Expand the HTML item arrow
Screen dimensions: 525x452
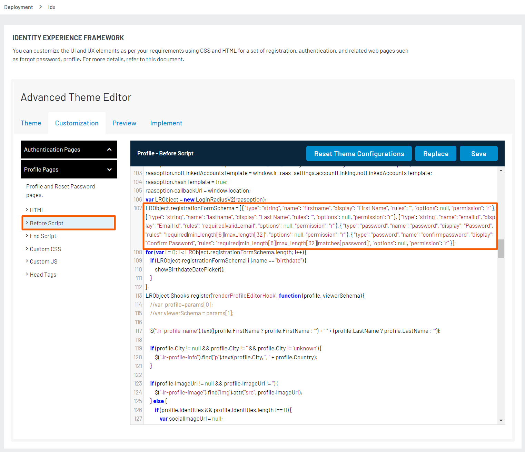[x=27, y=210]
